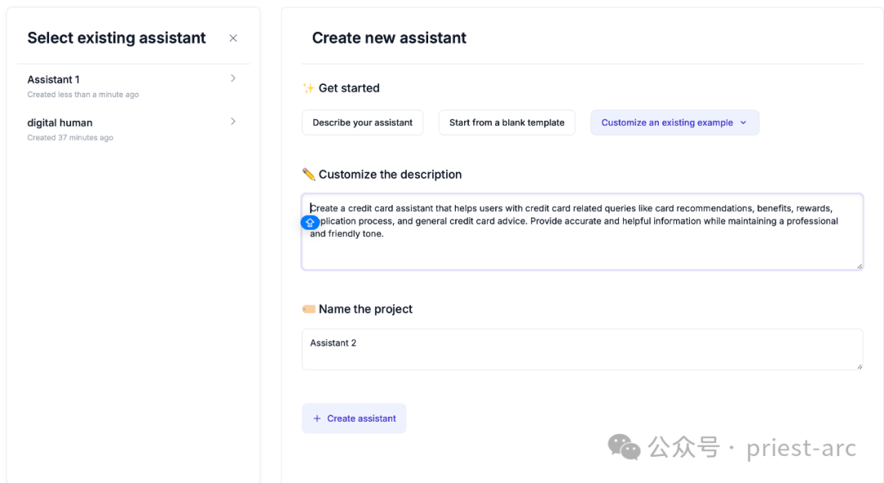Click the blue floating icon in description box

pos(310,222)
